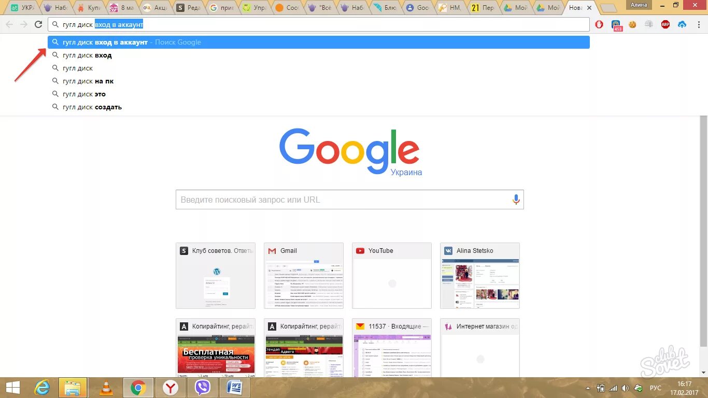Open the 'Алина' profile button

[639, 5]
